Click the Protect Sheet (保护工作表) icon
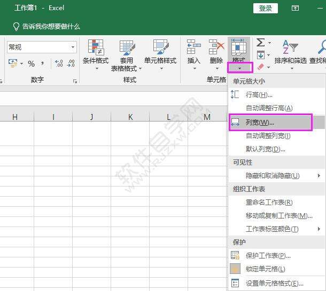326x291 pixels. 235,255
